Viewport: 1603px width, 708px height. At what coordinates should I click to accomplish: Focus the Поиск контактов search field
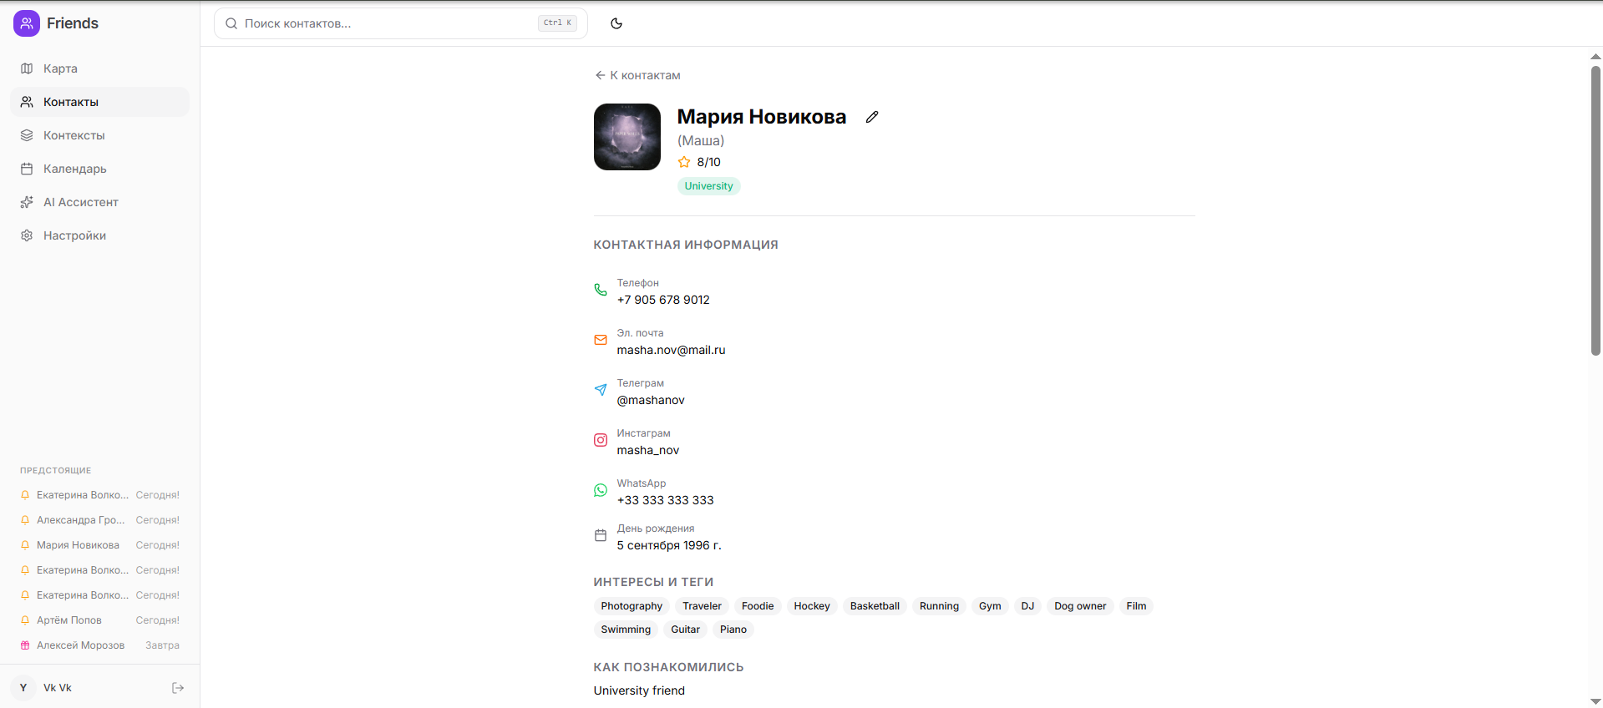pos(401,23)
